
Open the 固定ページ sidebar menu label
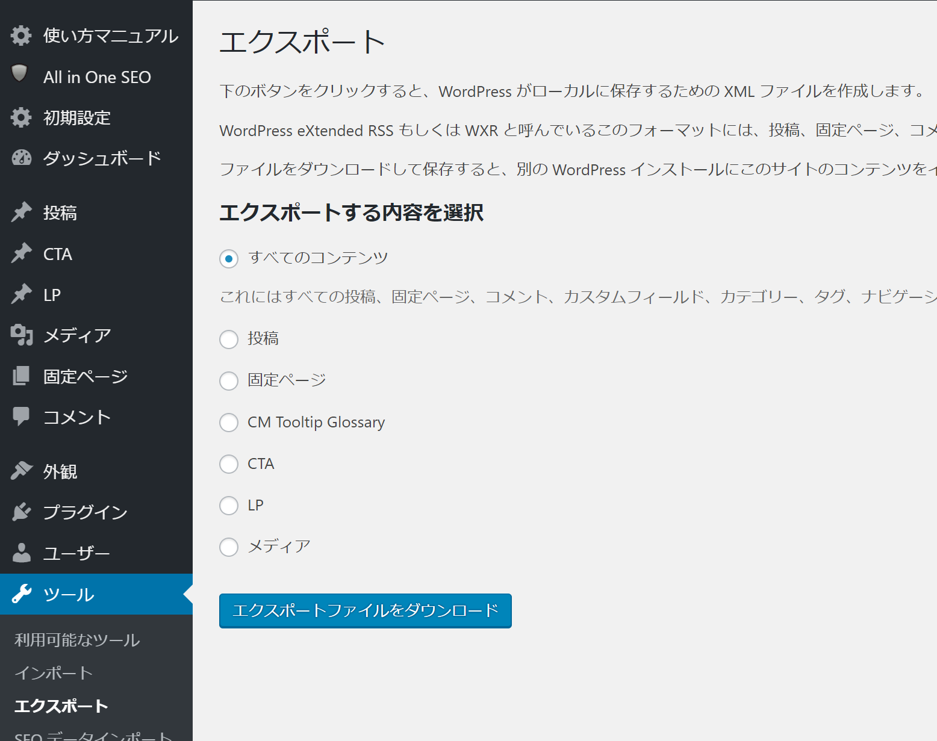tap(86, 376)
